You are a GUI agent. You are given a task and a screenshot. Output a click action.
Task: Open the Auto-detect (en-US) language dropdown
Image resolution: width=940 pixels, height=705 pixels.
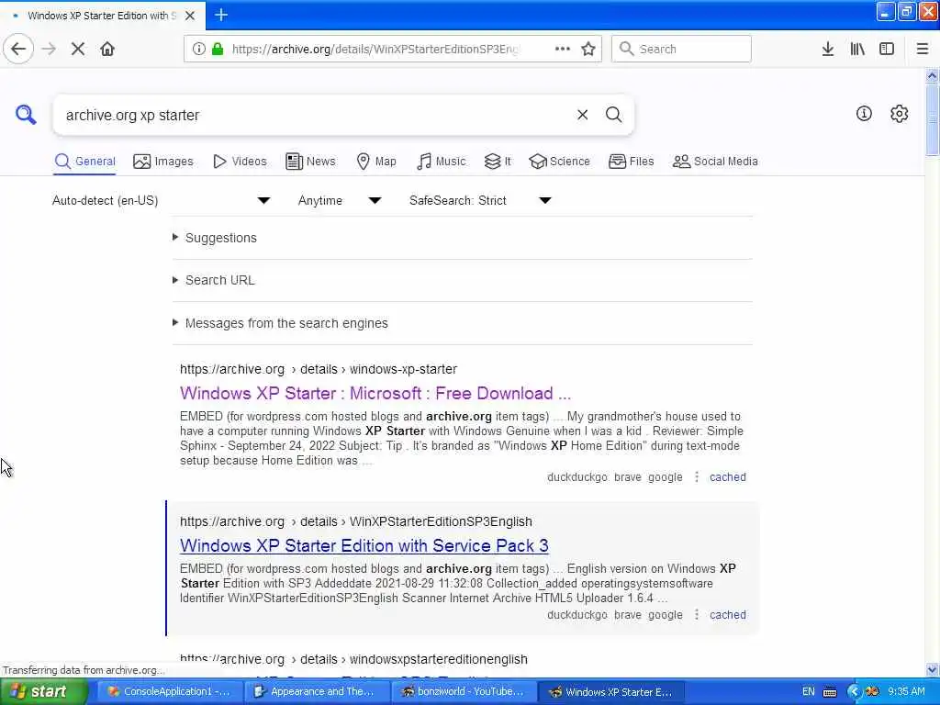coord(162,201)
